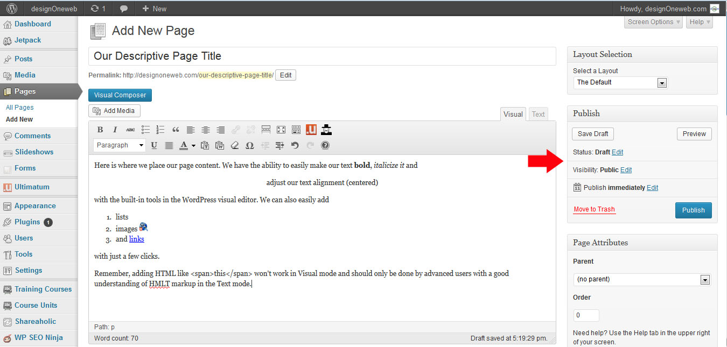Toggle strikethrough text formatting
727x347 pixels.
(130, 130)
